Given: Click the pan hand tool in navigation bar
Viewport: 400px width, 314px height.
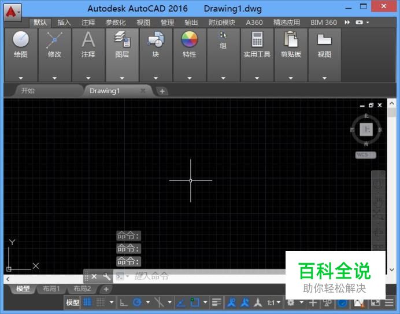Looking at the screenshot, I should [x=378, y=202].
